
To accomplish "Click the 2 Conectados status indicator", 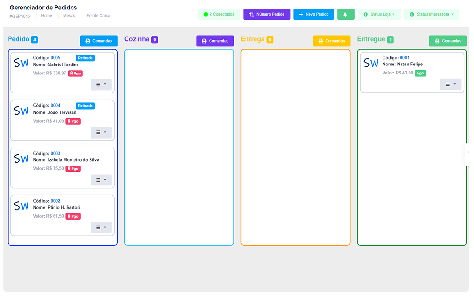I will (219, 14).
